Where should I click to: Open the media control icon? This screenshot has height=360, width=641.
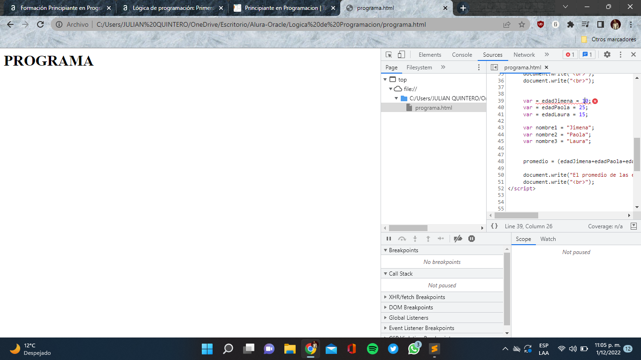(585, 24)
